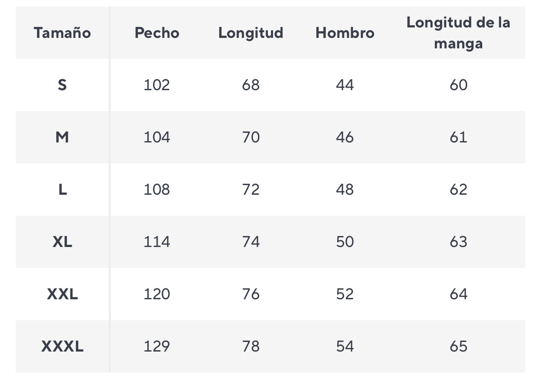Viewport: 541px width, 379px height.
Task: Click sleeve length value 63 for XL
Action: coord(458,242)
